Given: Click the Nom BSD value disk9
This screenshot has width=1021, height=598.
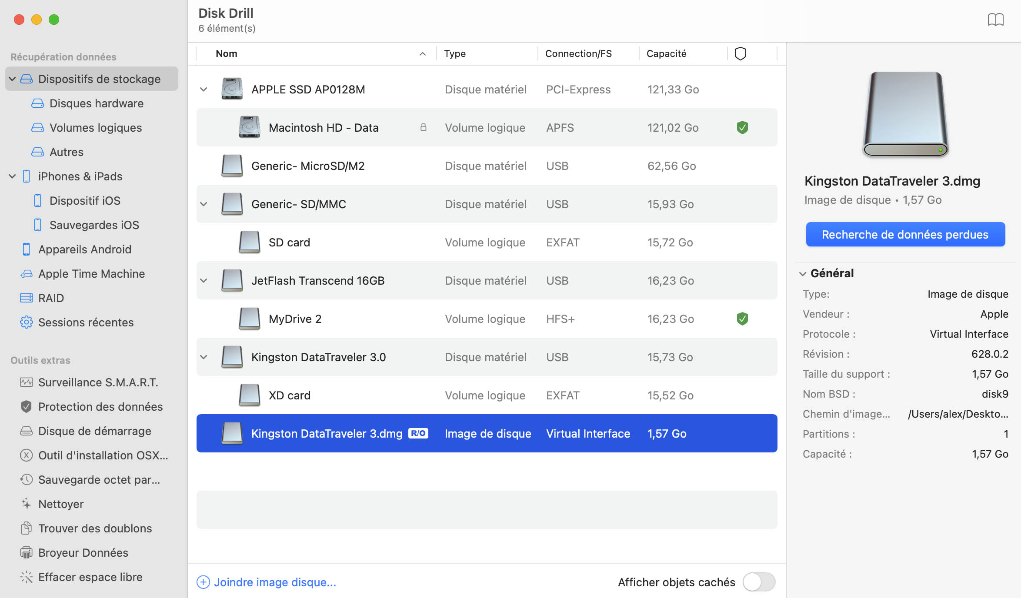Looking at the screenshot, I should (x=995, y=394).
